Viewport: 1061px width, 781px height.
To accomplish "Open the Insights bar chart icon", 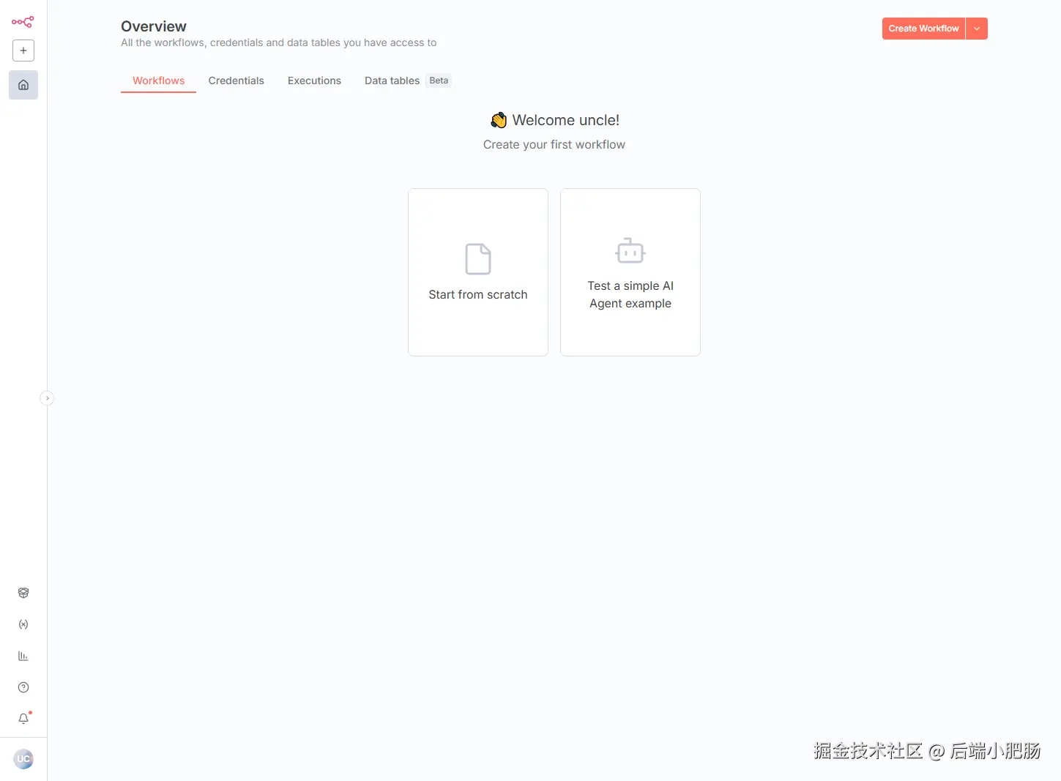I will 23,656.
